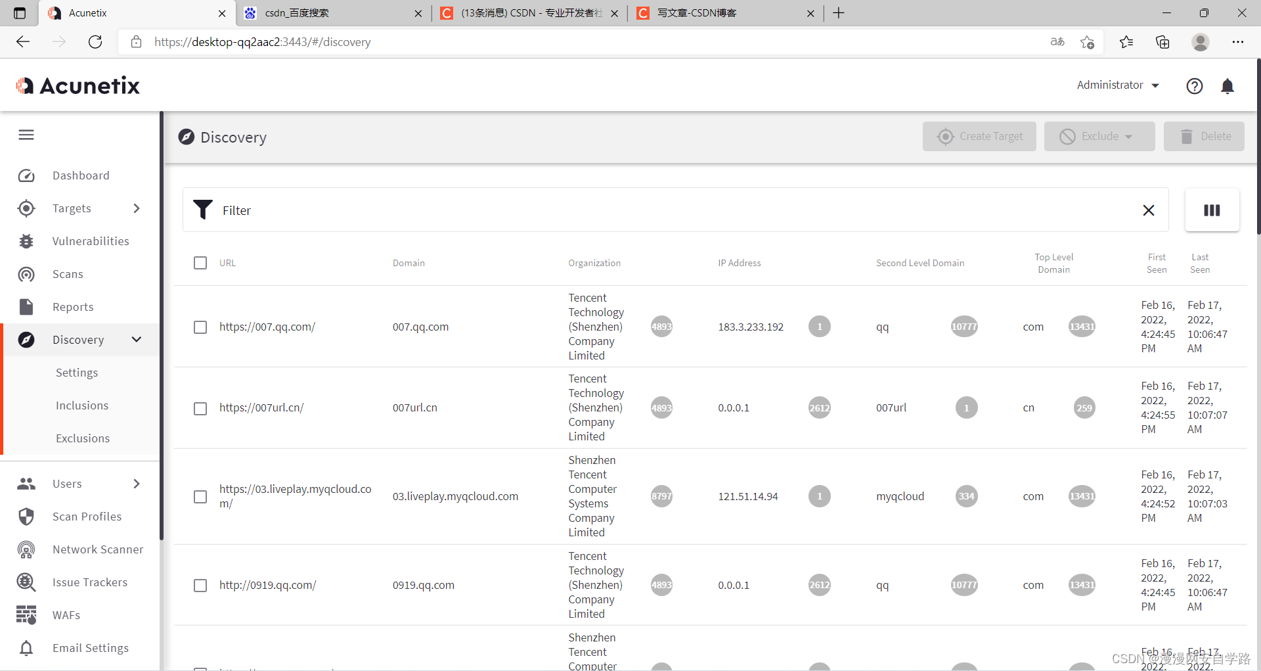Open the help question mark icon
Viewport: 1261px width, 671px height.
[x=1195, y=86]
